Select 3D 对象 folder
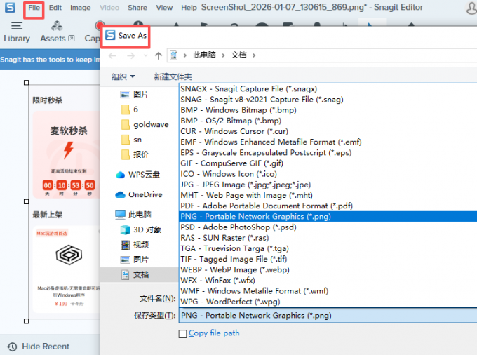Screen dimensions: 477x355 coord(140,229)
